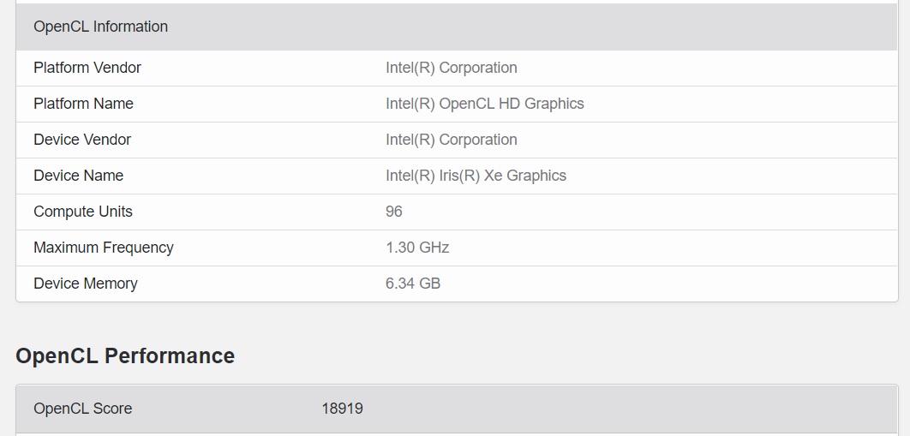Screen dimensions: 910x436
Task: Click the GB unit in Device Memory
Action: [x=430, y=284]
